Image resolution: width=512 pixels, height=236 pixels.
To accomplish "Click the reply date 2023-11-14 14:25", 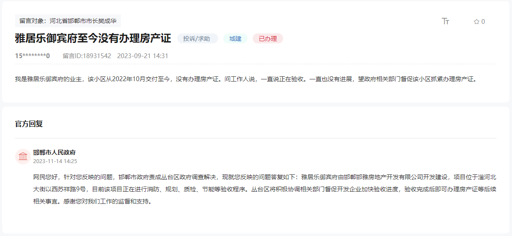I will coord(55,161).
